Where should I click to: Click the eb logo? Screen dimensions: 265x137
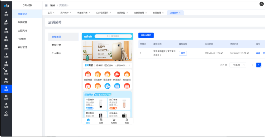(x=6, y=6)
